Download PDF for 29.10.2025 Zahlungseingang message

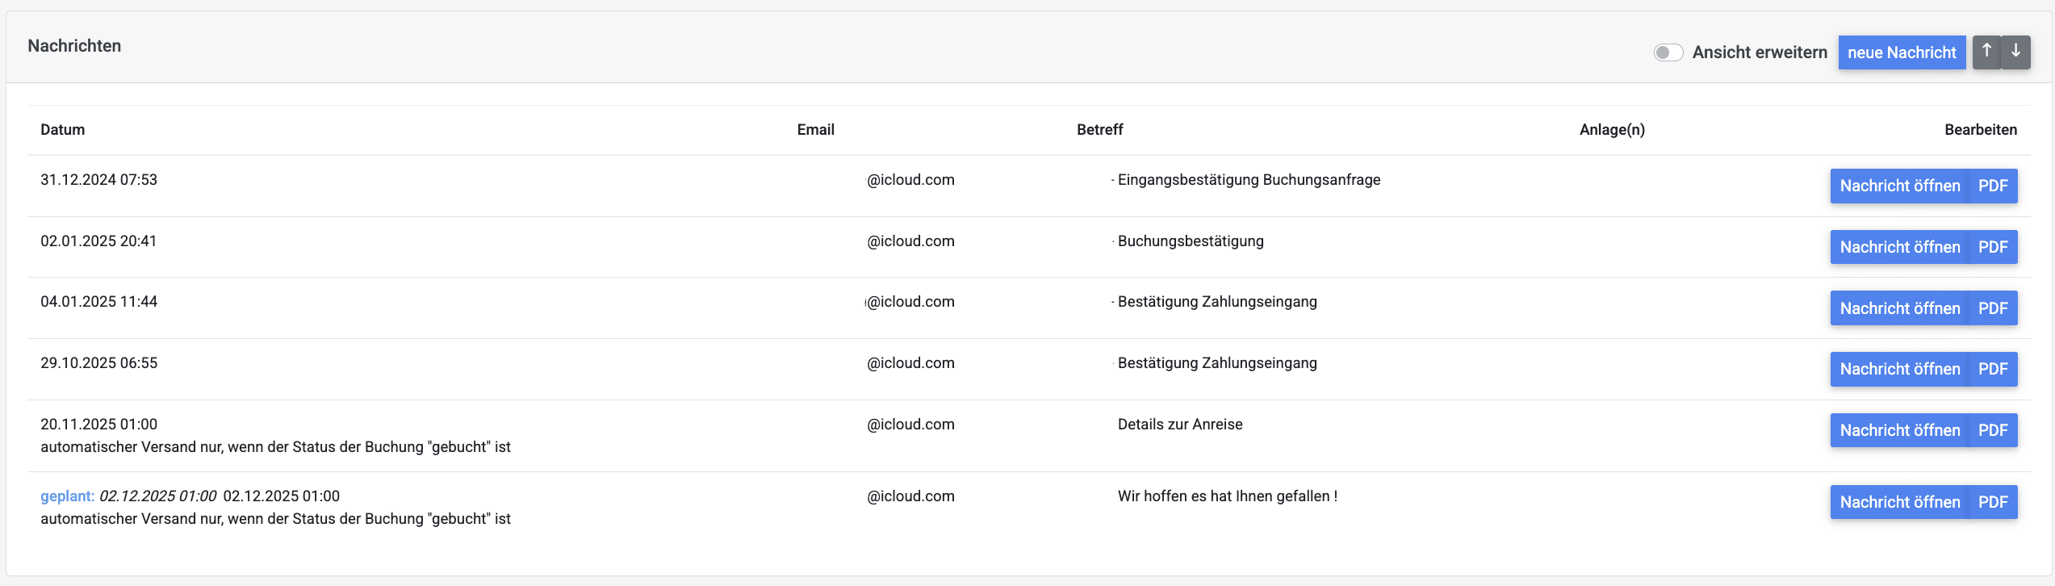click(1993, 369)
